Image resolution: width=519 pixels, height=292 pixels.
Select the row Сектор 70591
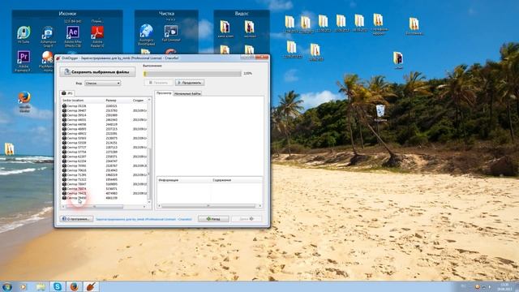point(105,165)
